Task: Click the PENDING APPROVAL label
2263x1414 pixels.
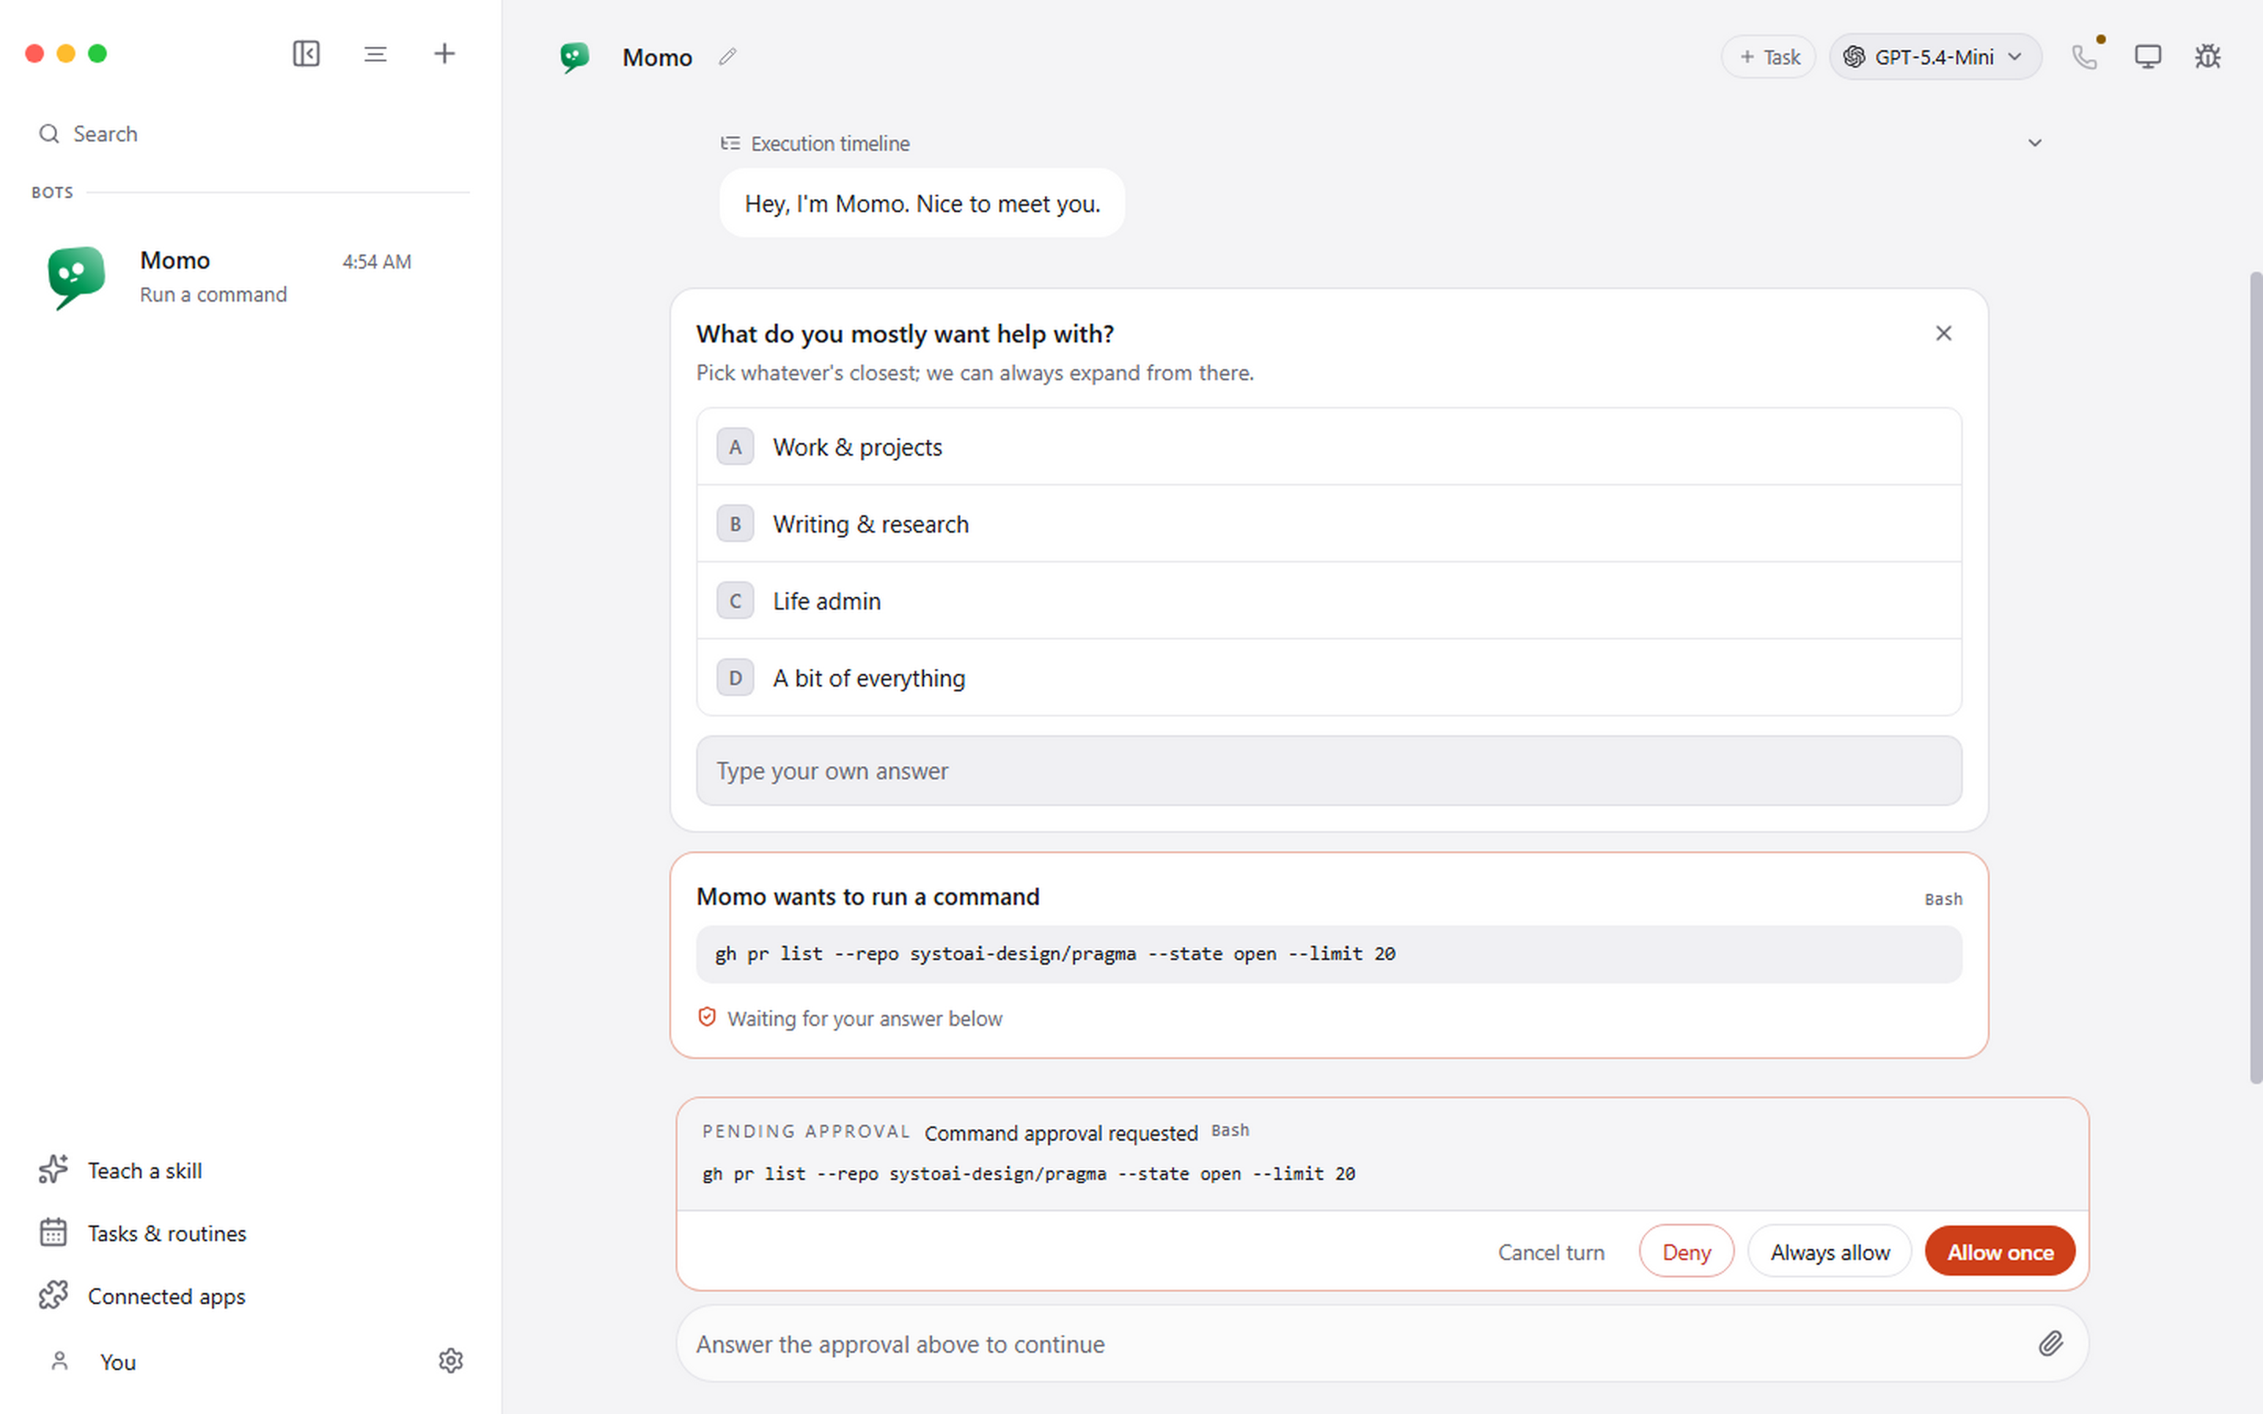Action: [806, 1130]
